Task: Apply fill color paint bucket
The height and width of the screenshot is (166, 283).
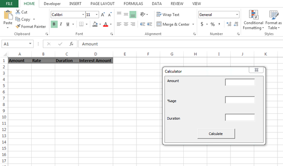Action: (95, 24)
